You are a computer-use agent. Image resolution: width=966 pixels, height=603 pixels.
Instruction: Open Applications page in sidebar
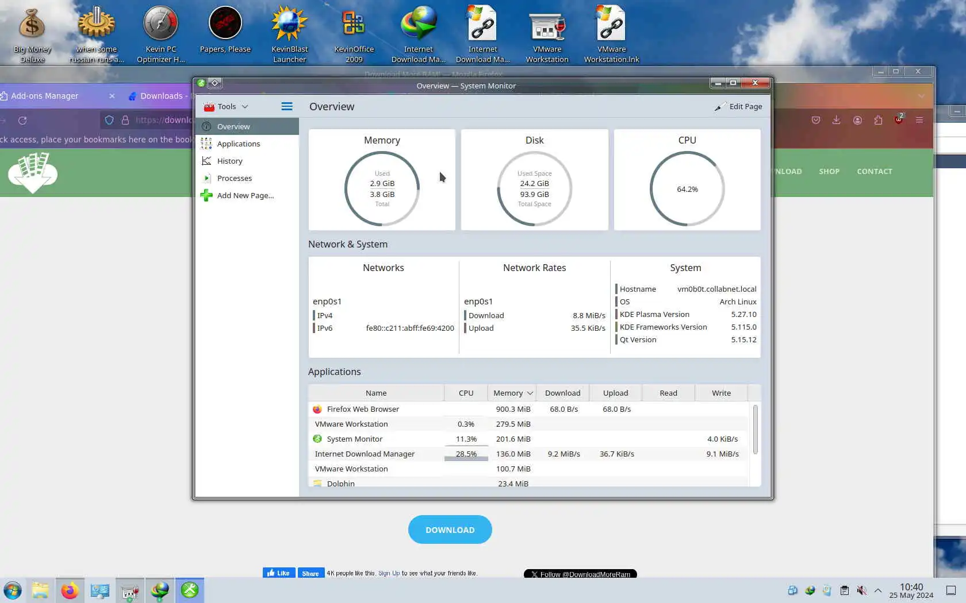tap(247, 144)
